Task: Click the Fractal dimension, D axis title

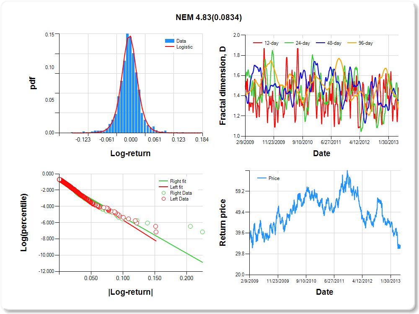Action: (x=223, y=86)
